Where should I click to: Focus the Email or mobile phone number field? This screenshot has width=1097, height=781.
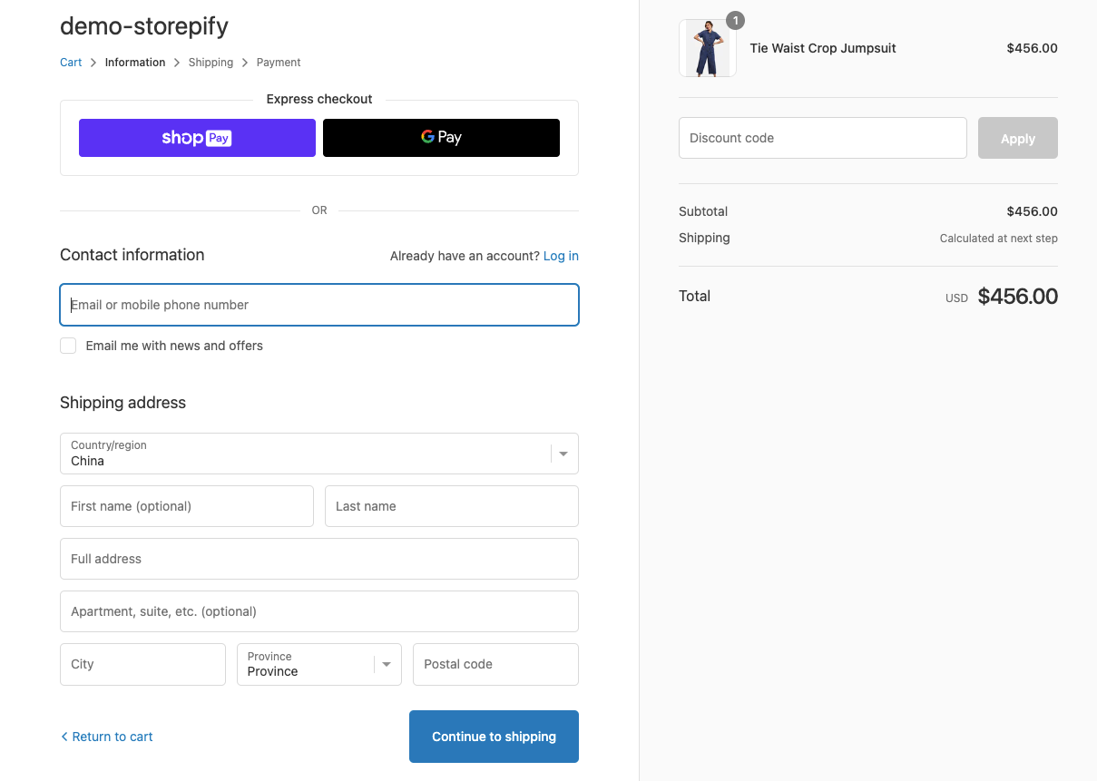(319, 305)
